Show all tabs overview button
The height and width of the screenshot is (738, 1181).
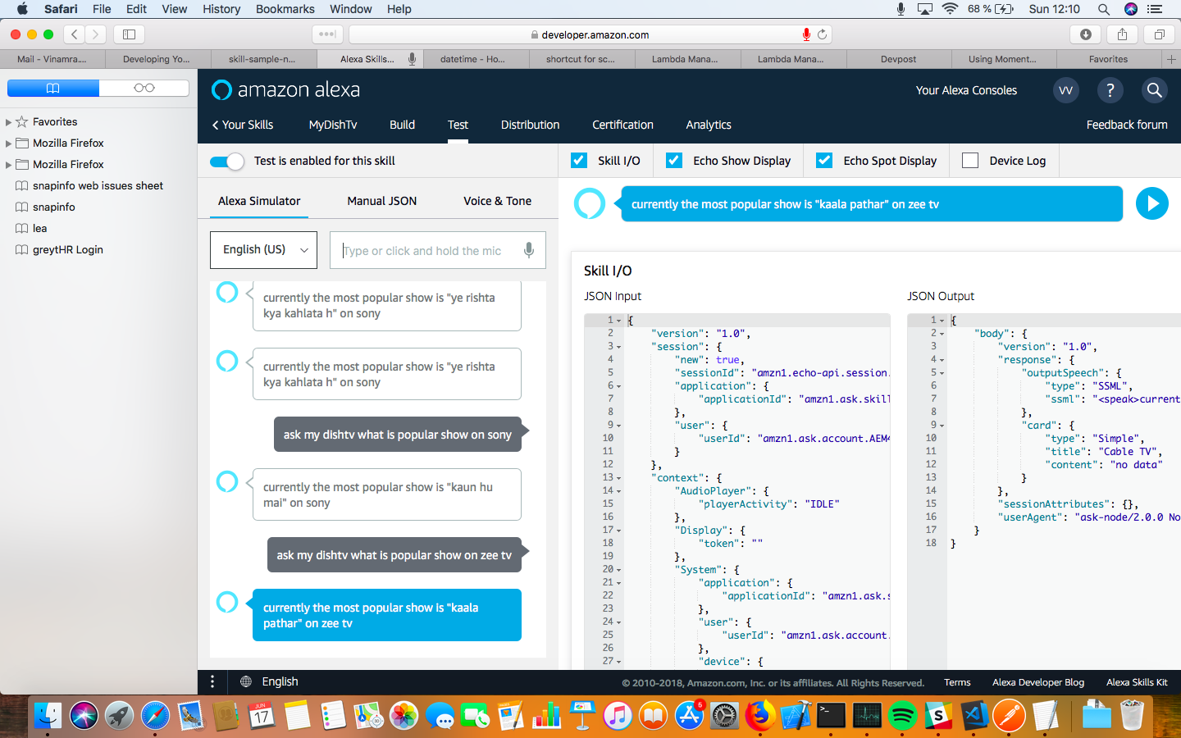1159,34
